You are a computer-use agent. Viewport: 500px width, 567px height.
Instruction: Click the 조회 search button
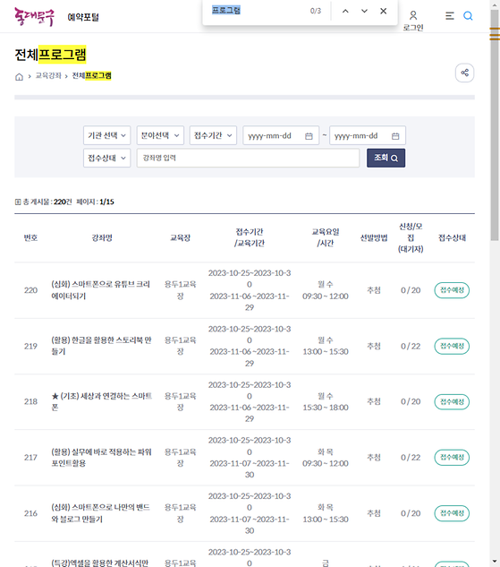pyautogui.click(x=386, y=158)
